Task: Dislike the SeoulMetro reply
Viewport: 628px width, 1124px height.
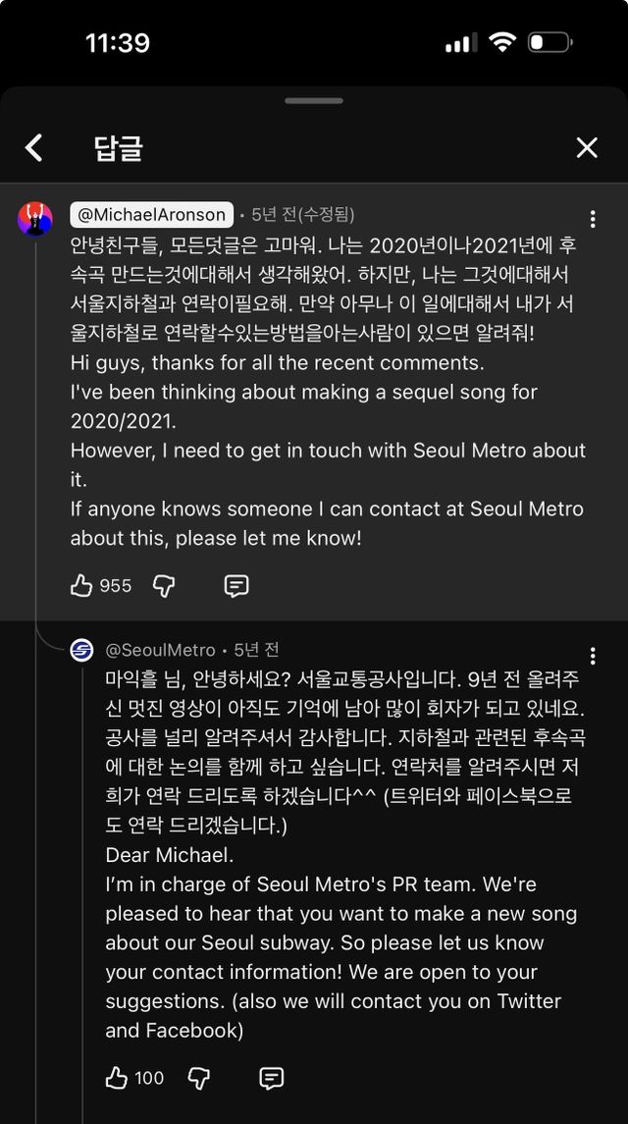Action: coord(199,1078)
